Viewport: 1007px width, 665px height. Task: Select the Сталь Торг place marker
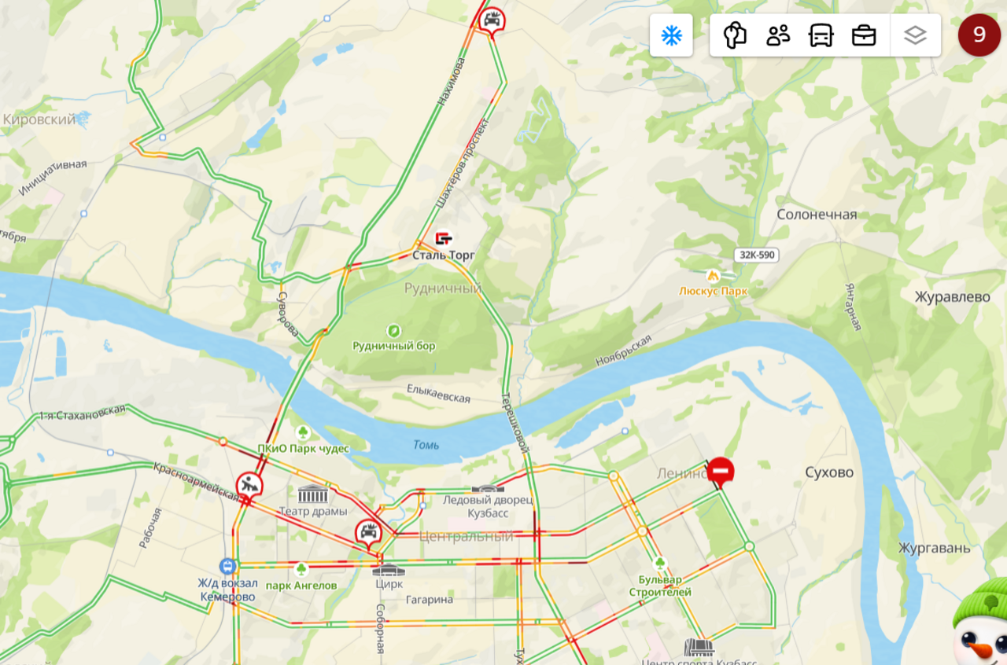point(444,238)
